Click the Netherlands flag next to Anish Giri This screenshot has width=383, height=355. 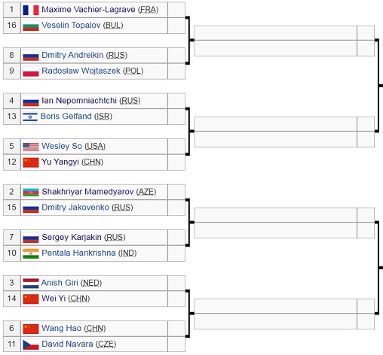31,284
